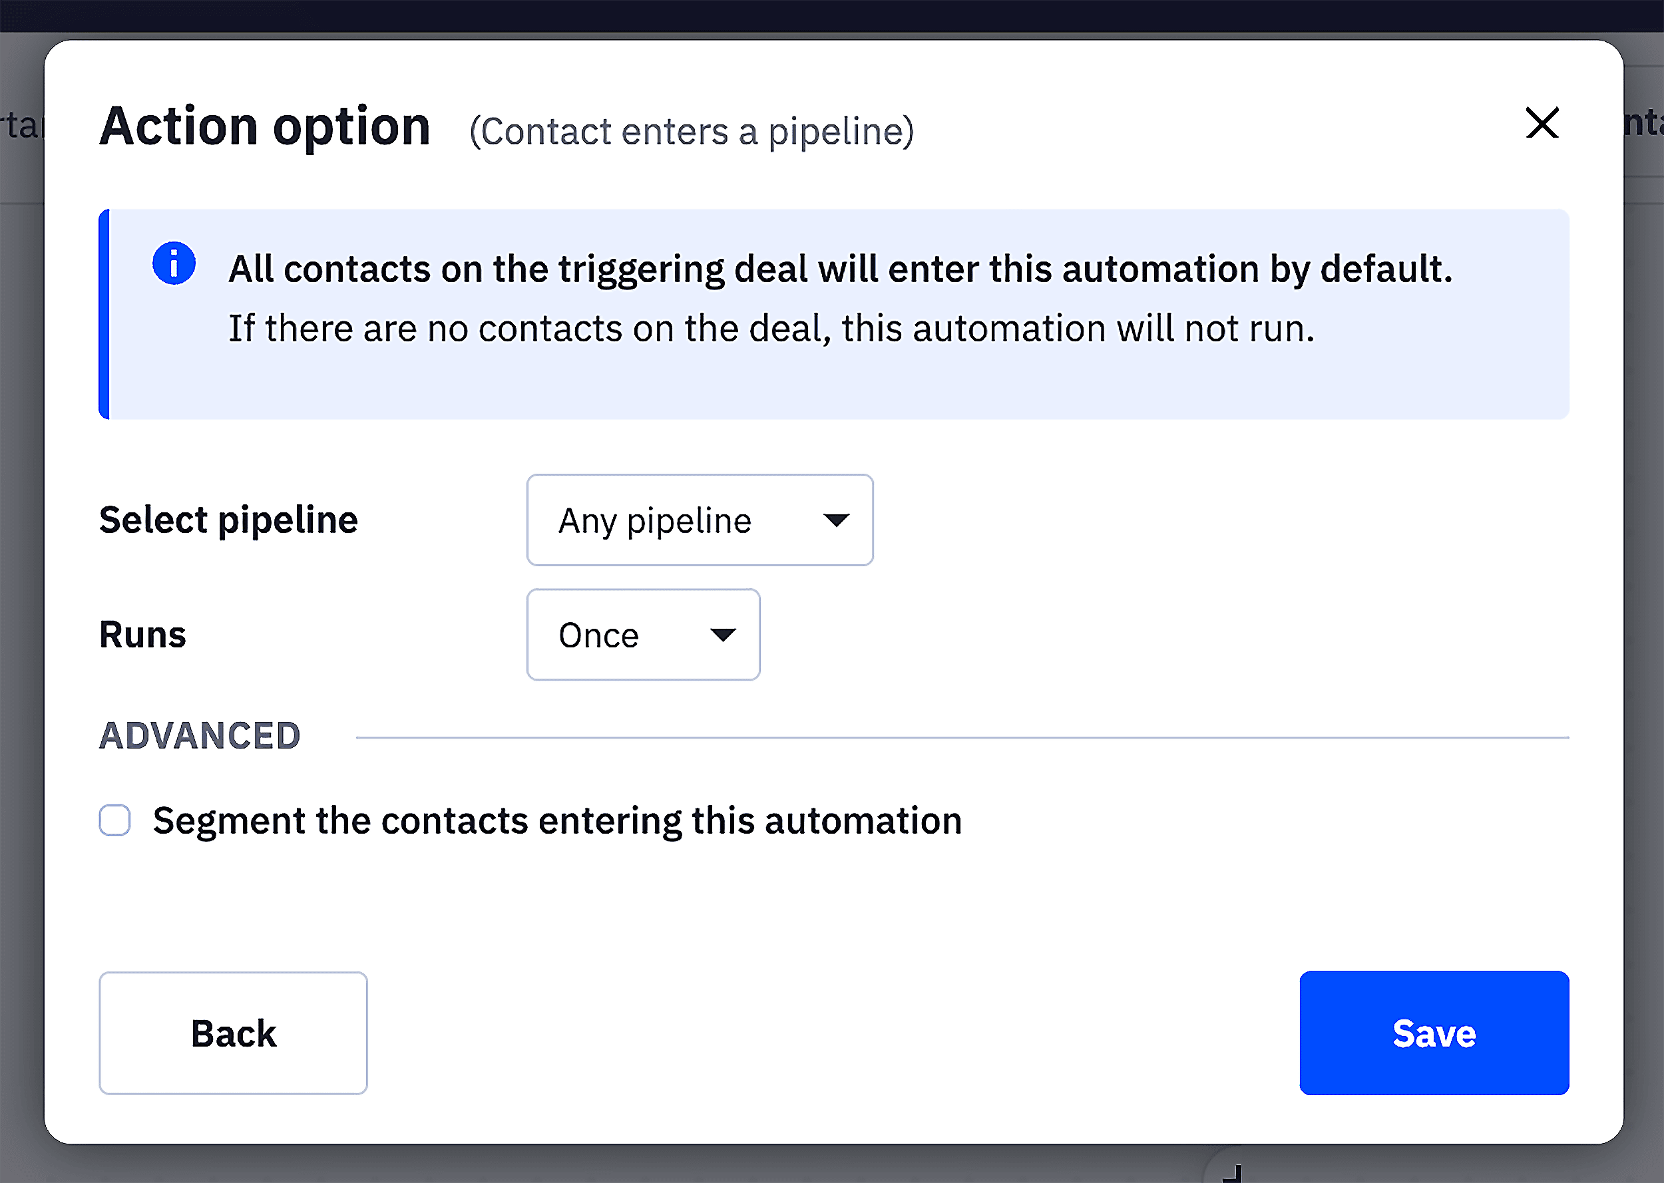The width and height of the screenshot is (1664, 1183).
Task: Click the ADVANCED section heading
Action: (x=199, y=735)
